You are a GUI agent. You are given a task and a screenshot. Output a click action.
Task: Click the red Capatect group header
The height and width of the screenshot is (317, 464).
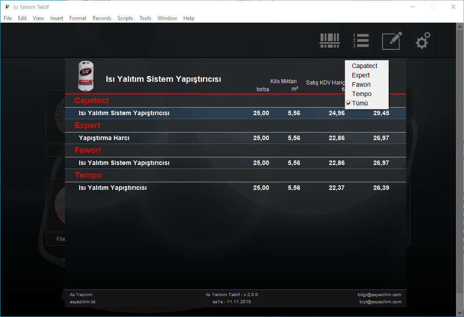point(92,100)
